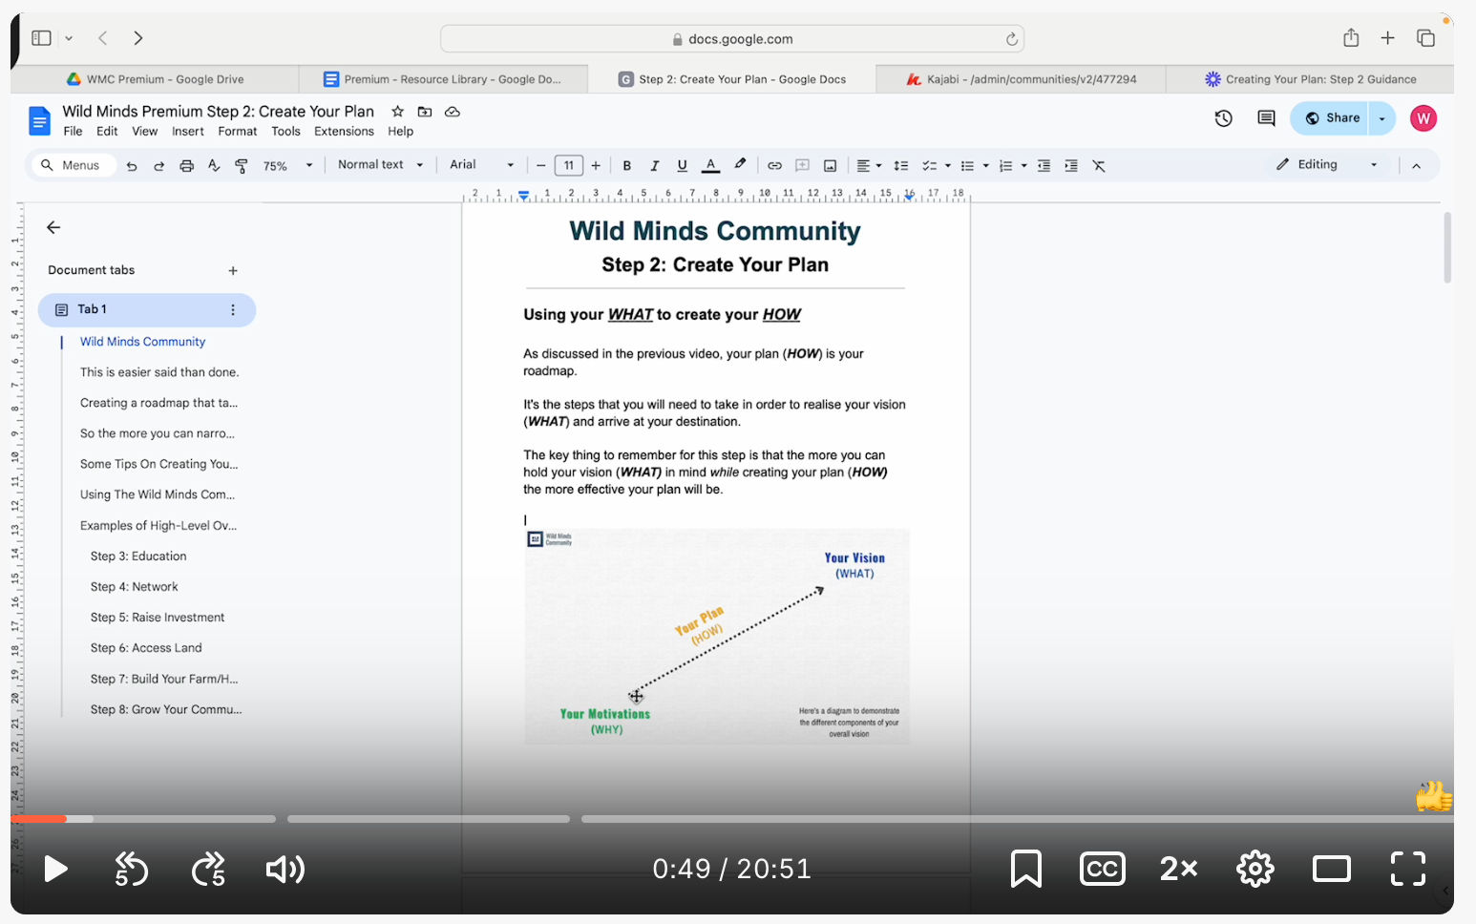Image resolution: width=1476 pixels, height=924 pixels.
Task: Add a new document tab
Action: coord(233,271)
